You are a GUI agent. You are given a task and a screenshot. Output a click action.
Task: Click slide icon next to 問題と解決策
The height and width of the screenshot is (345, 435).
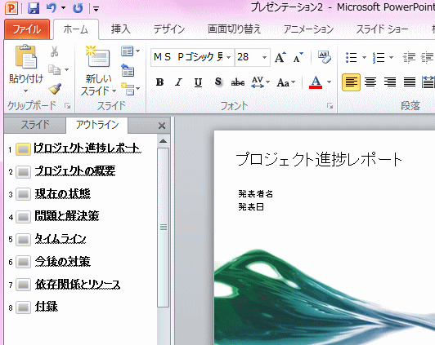[23, 217]
